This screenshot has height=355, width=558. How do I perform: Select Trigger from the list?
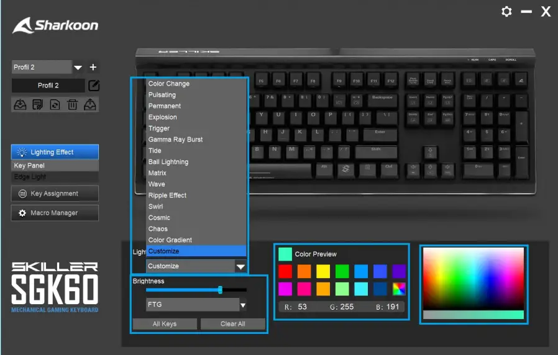[158, 128]
